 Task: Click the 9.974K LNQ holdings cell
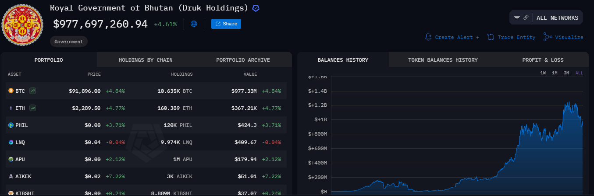[177, 142]
